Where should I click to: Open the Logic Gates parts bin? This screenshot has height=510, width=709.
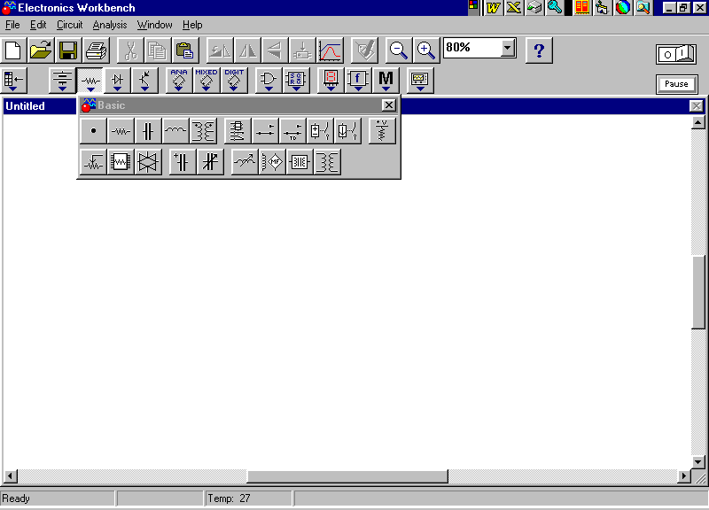click(x=269, y=80)
